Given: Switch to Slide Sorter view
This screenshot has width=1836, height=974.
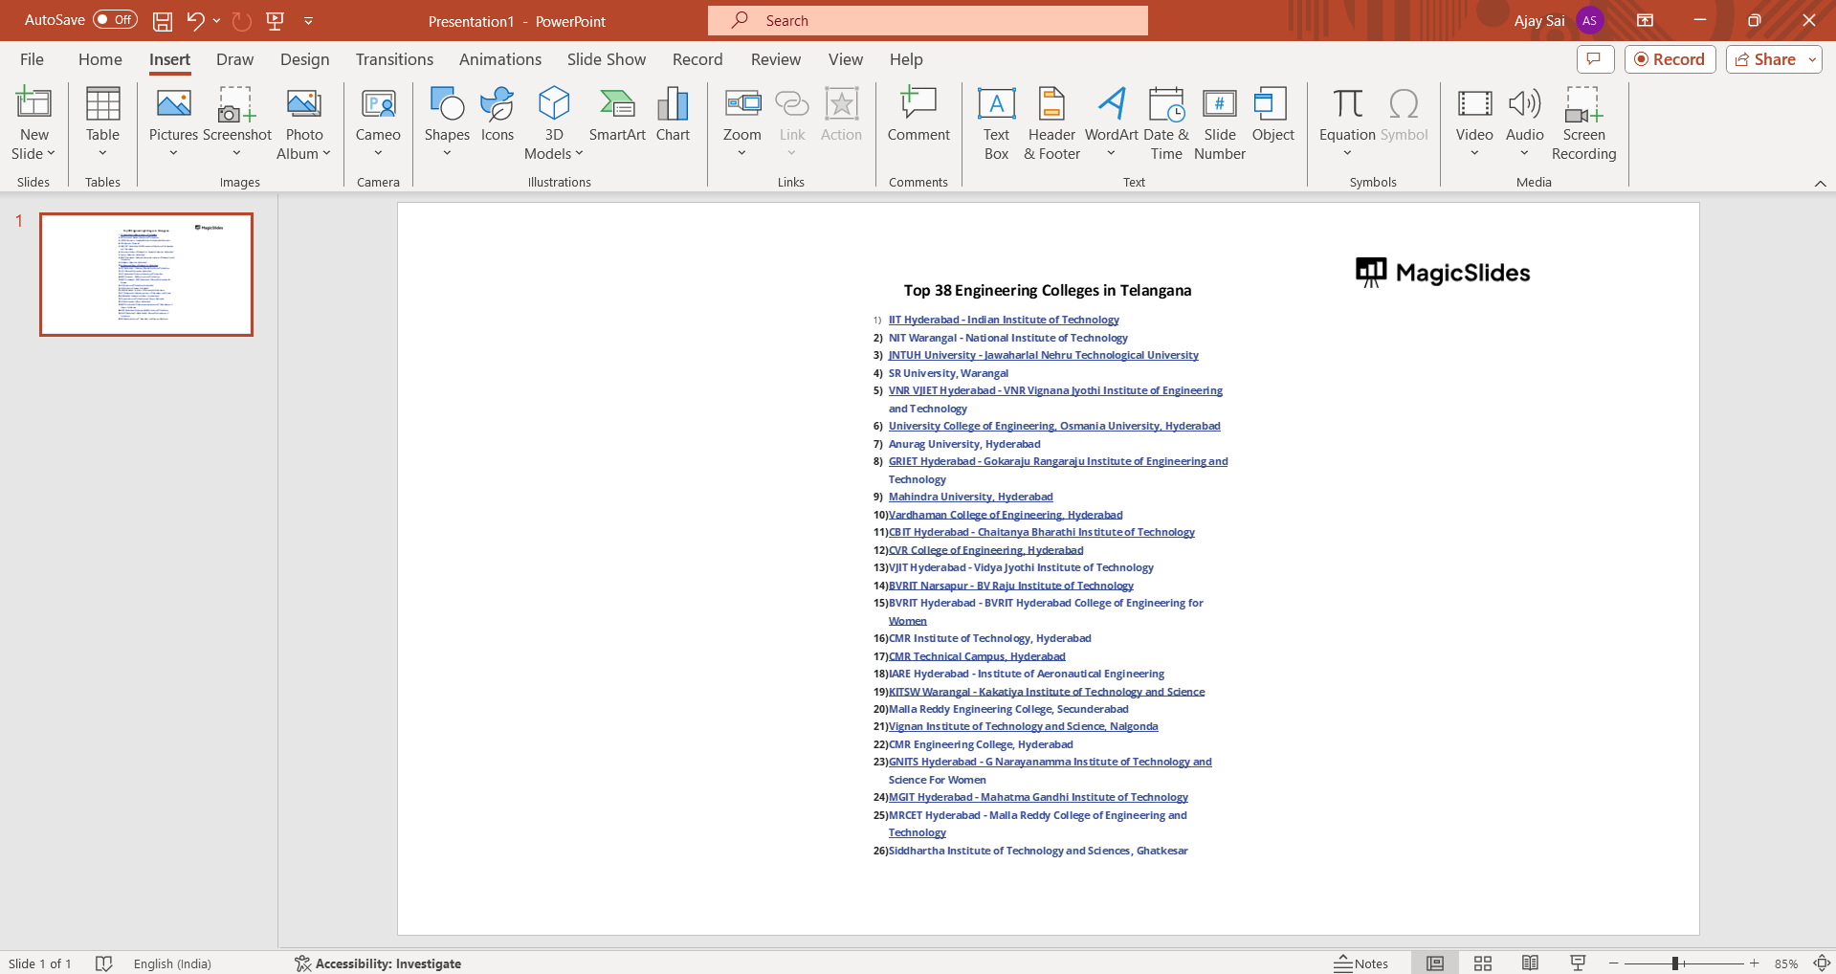Looking at the screenshot, I should tap(1483, 963).
